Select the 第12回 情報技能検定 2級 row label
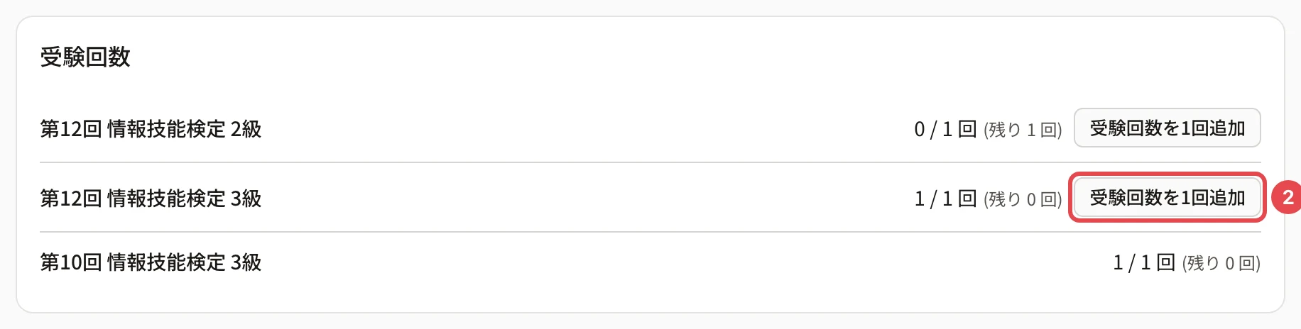 [x=151, y=129]
